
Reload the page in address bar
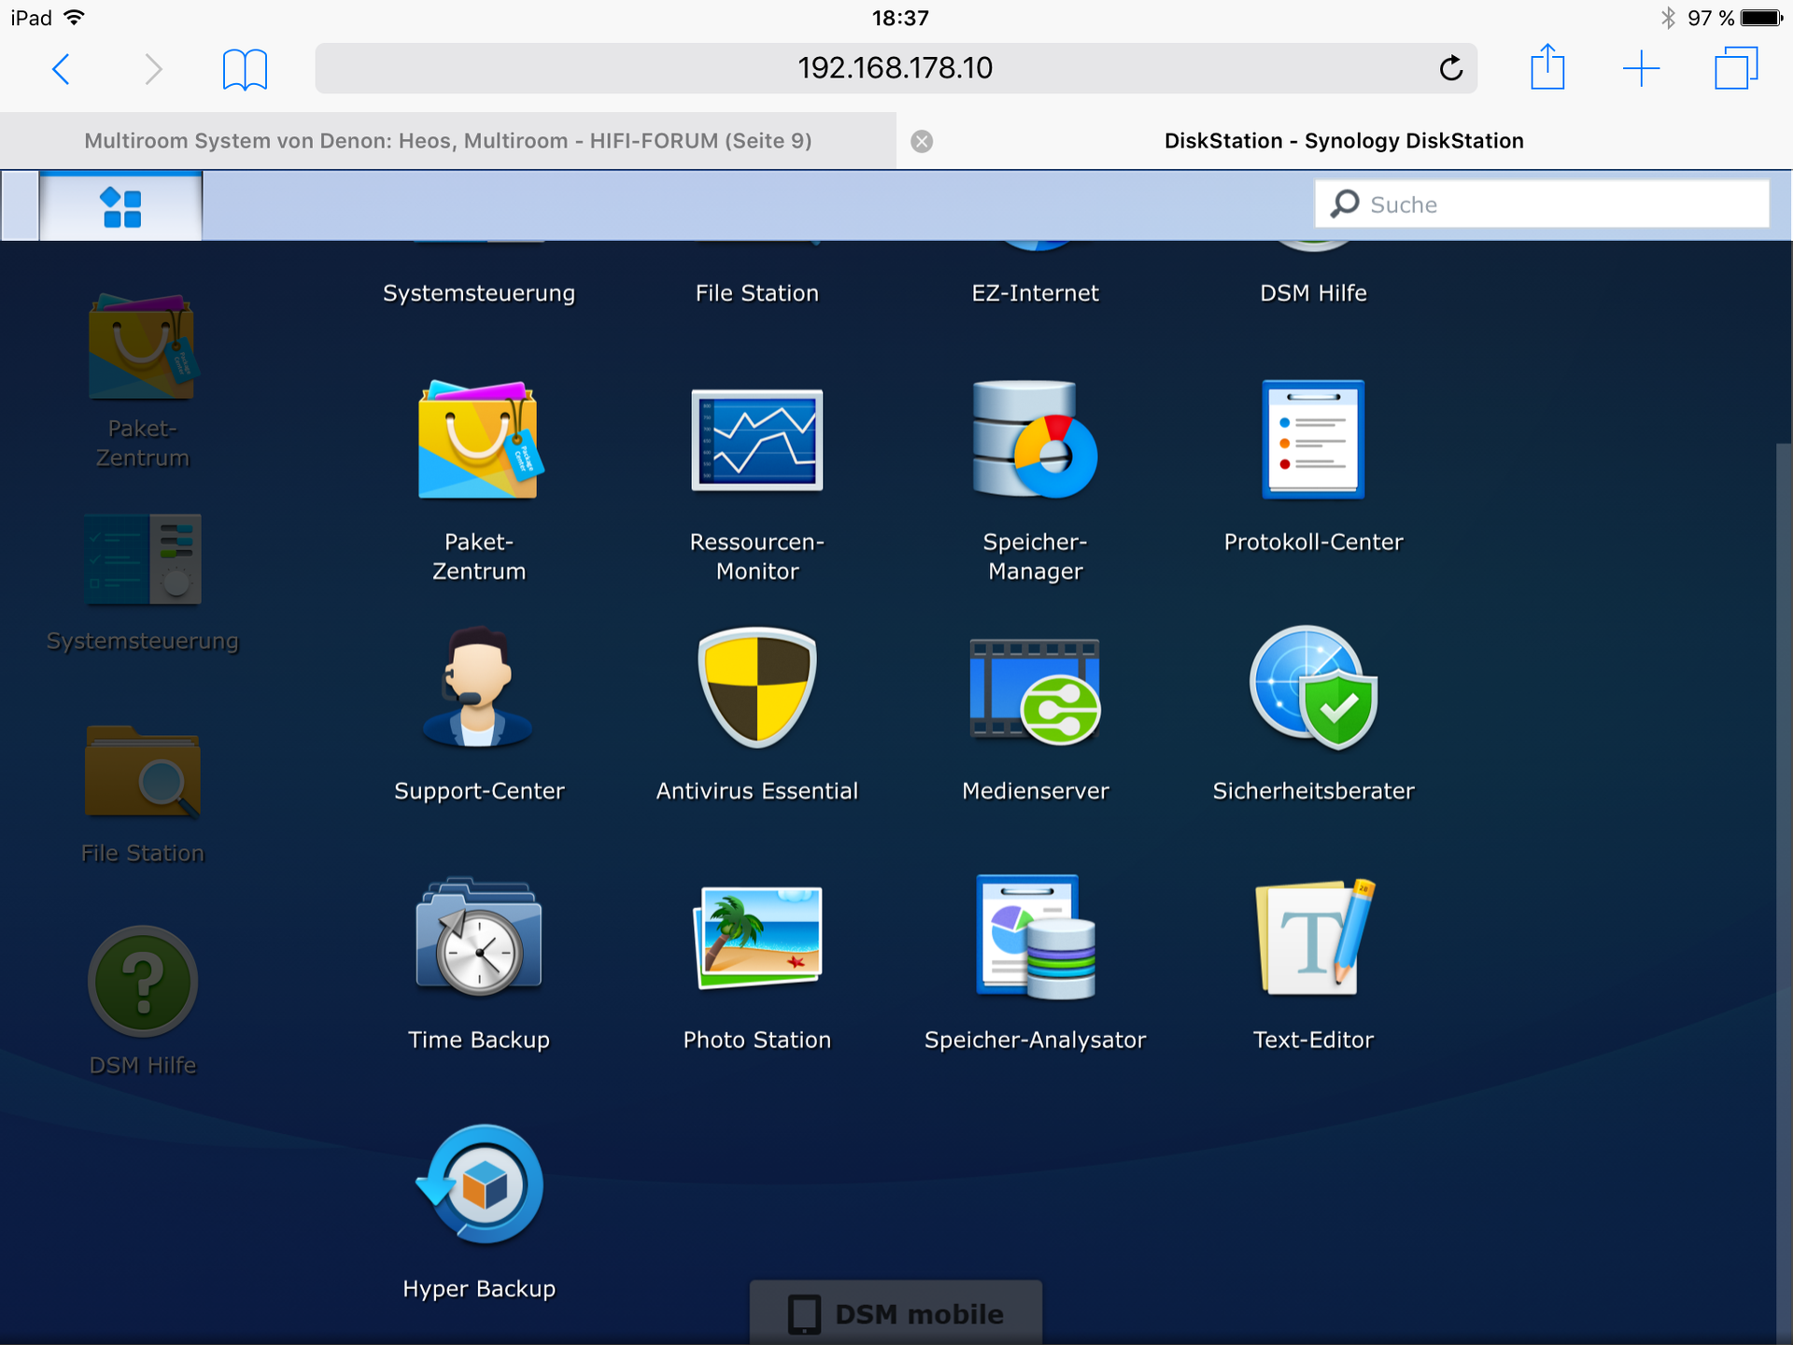point(1450,68)
